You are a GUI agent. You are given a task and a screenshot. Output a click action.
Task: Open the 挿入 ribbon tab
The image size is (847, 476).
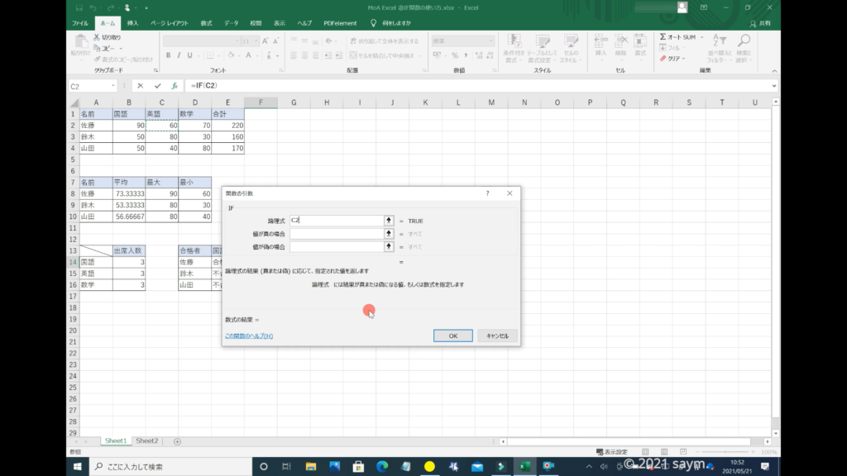tap(132, 23)
